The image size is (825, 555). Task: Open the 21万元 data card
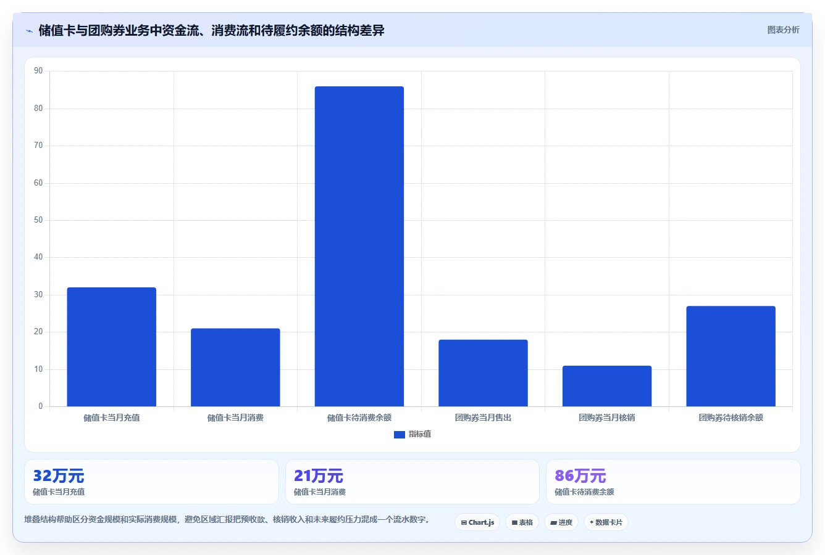coord(412,482)
